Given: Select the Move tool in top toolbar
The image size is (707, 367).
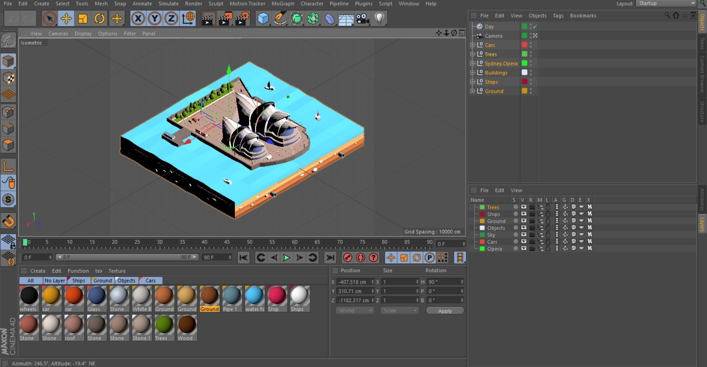Looking at the screenshot, I should pos(66,18).
